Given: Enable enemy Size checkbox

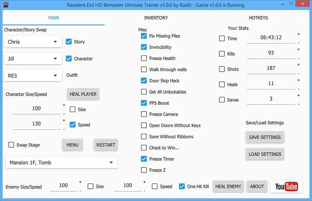Looking at the screenshot, I should click(90, 186).
